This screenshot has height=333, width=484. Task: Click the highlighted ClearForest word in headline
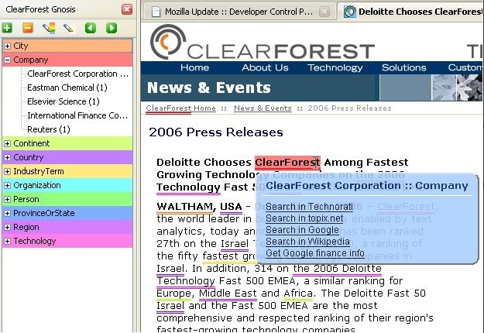[x=287, y=163]
